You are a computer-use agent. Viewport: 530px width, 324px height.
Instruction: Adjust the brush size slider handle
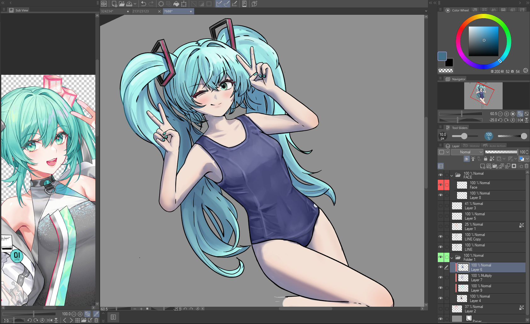[x=464, y=136]
